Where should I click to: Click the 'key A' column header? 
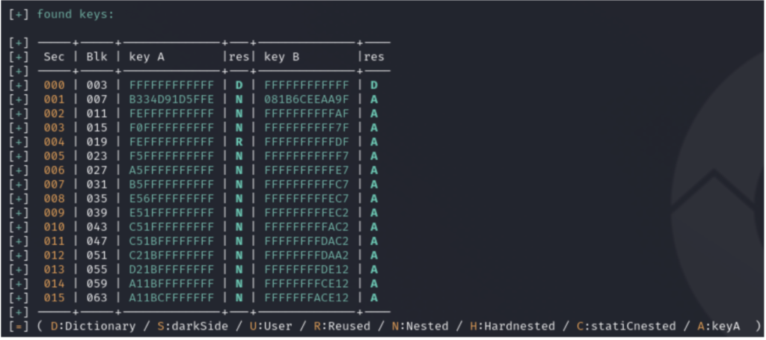[x=147, y=57]
